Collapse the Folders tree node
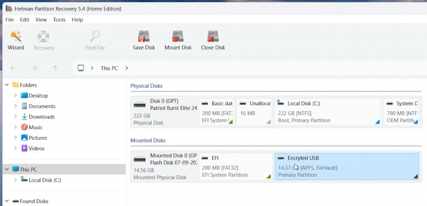 [x=7, y=85]
